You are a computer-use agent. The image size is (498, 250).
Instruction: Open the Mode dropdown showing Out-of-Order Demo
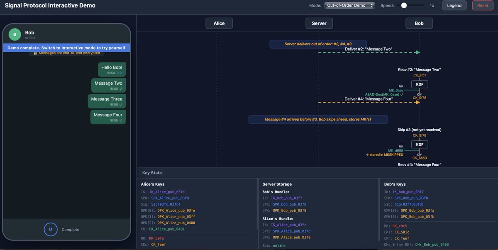(349, 5)
